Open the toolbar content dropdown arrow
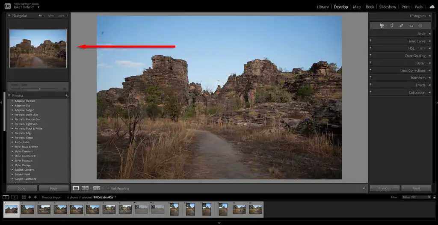This screenshot has width=438, height=225. click(364, 188)
